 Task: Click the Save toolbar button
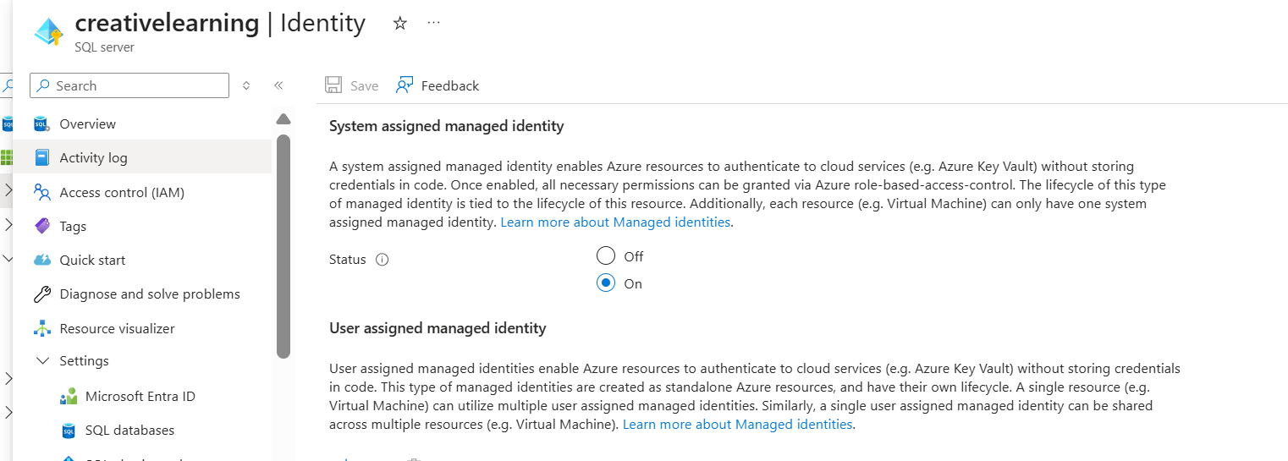pos(352,85)
